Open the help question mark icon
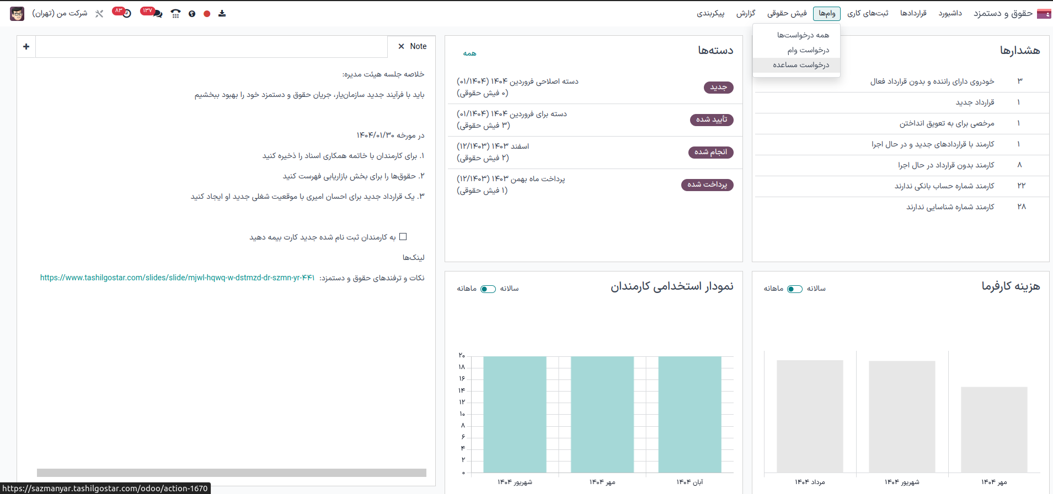Screen dimensions: 1053x494 point(192,14)
